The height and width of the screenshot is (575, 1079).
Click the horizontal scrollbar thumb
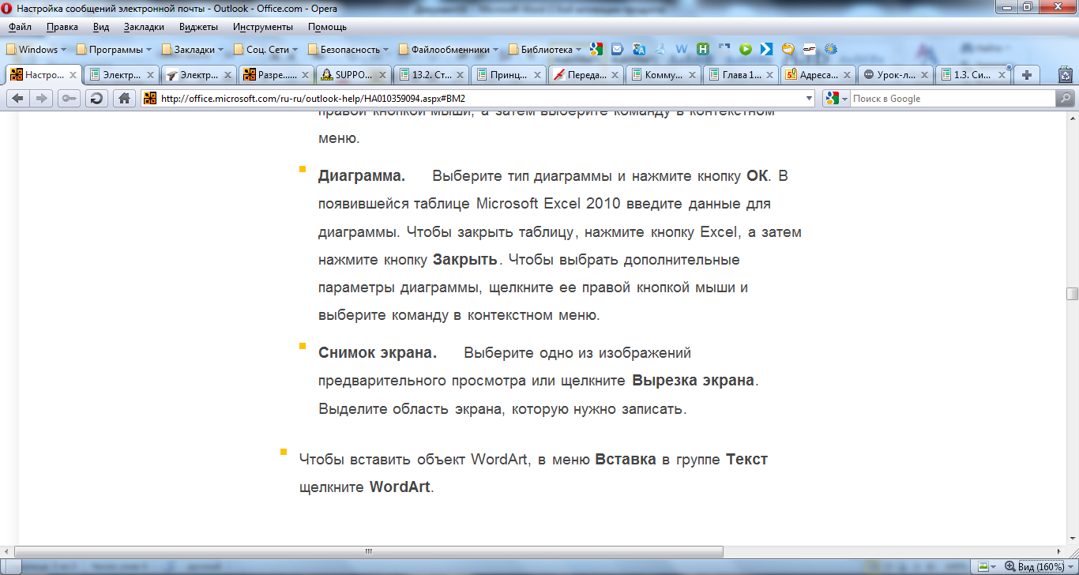[x=369, y=551]
